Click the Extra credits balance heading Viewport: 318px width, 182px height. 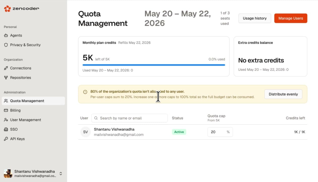(x=255, y=43)
